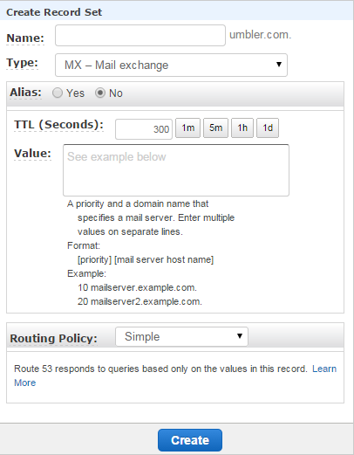Click the Name input field
This screenshot has width=354, height=455.
[140, 35]
